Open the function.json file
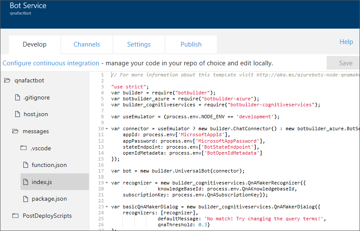The height and width of the screenshot is (231, 360). 49,165
